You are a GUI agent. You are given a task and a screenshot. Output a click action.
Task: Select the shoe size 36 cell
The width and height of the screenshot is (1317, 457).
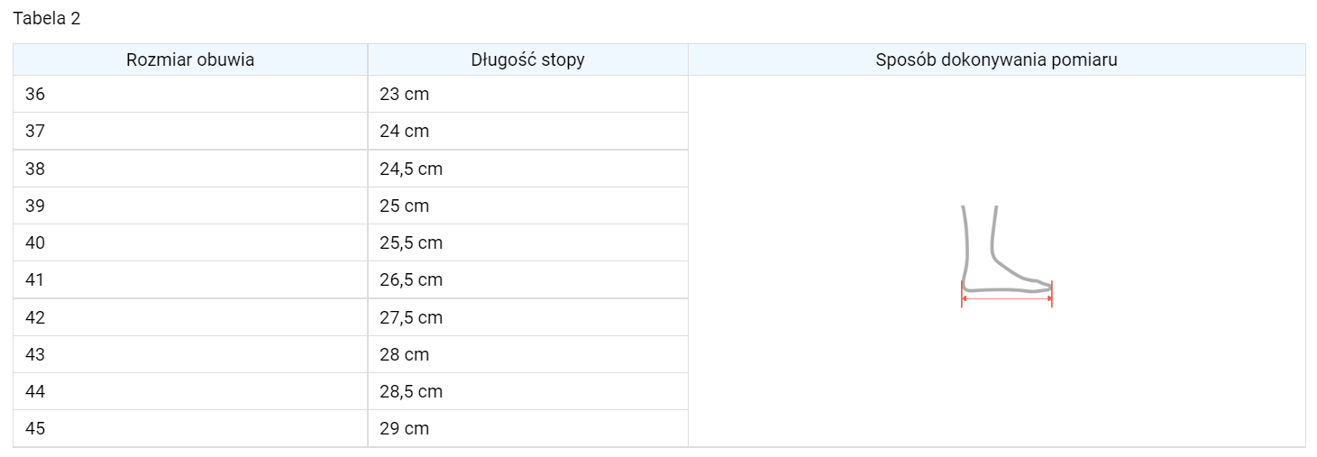pyautogui.click(x=35, y=94)
